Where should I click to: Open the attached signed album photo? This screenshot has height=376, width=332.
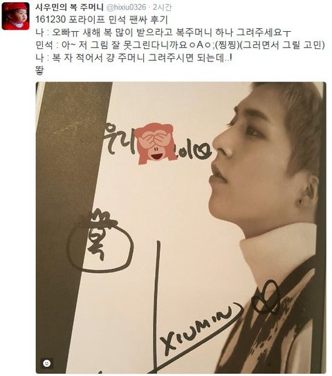181,227
